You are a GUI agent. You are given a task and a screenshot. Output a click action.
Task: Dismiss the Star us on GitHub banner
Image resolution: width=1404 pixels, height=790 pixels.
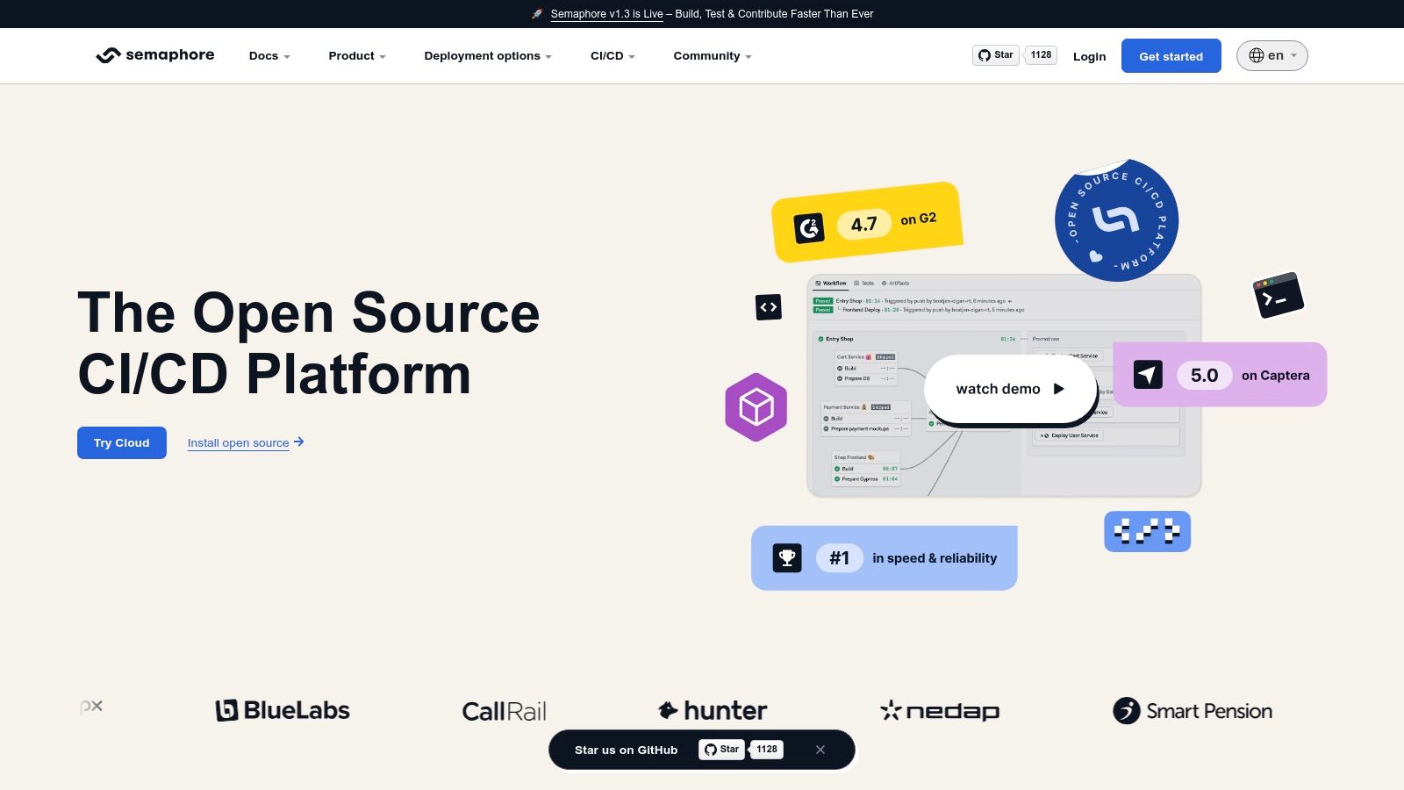click(820, 750)
